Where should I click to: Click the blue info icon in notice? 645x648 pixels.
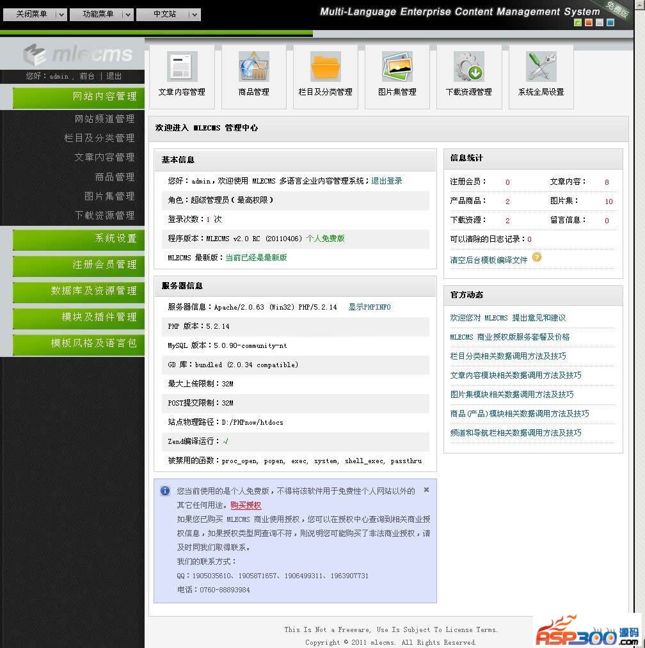[165, 491]
